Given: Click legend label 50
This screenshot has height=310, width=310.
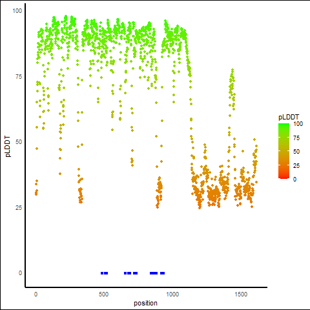Looking at the screenshot, I should point(296,152).
